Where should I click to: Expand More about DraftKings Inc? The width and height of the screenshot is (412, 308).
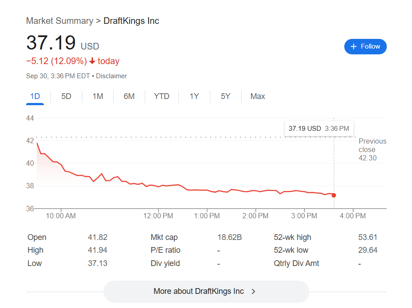click(206, 291)
